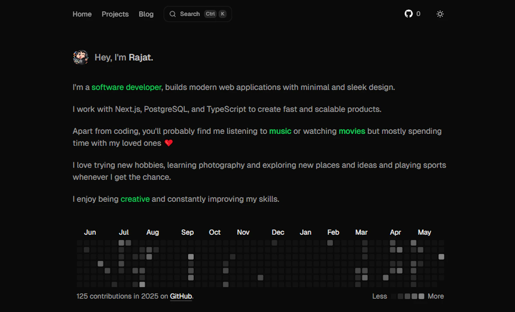Click the Jan month label
Screen dimensions: 515x312
(x=305, y=232)
